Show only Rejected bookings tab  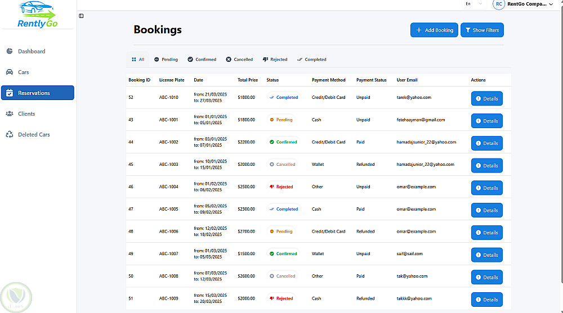pyautogui.click(x=275, y=60)
